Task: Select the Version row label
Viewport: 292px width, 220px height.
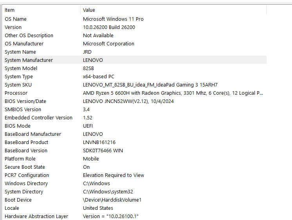Action: click(13, 27)
